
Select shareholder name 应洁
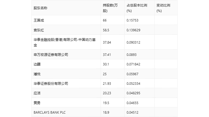click(x=37, y=93)
